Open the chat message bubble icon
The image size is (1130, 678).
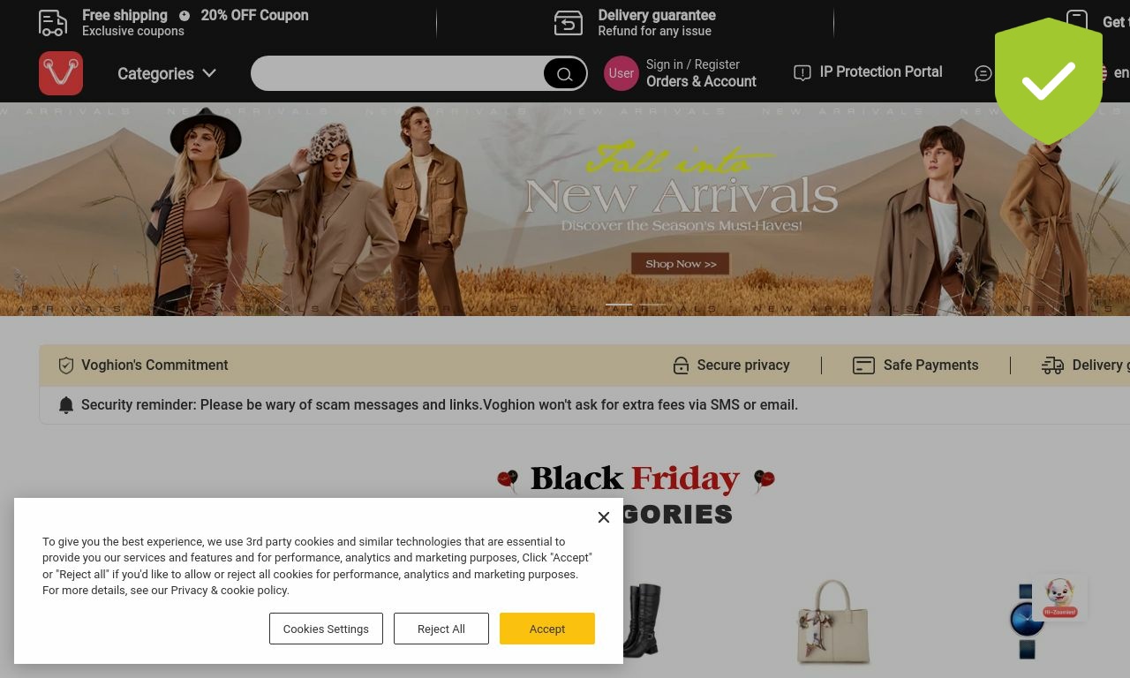tap(983, 73)
